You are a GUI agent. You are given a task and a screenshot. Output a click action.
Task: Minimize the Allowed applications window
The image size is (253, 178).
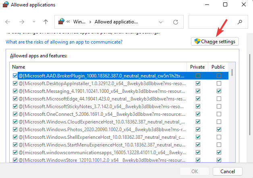pos(207,4)
